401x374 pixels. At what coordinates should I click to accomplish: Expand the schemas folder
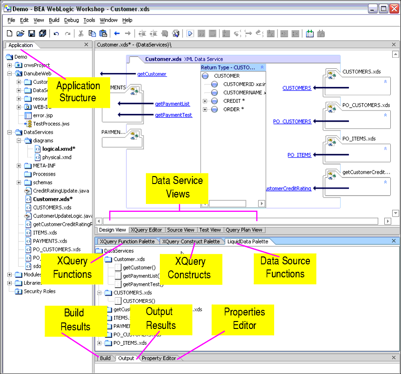(19, 183)
